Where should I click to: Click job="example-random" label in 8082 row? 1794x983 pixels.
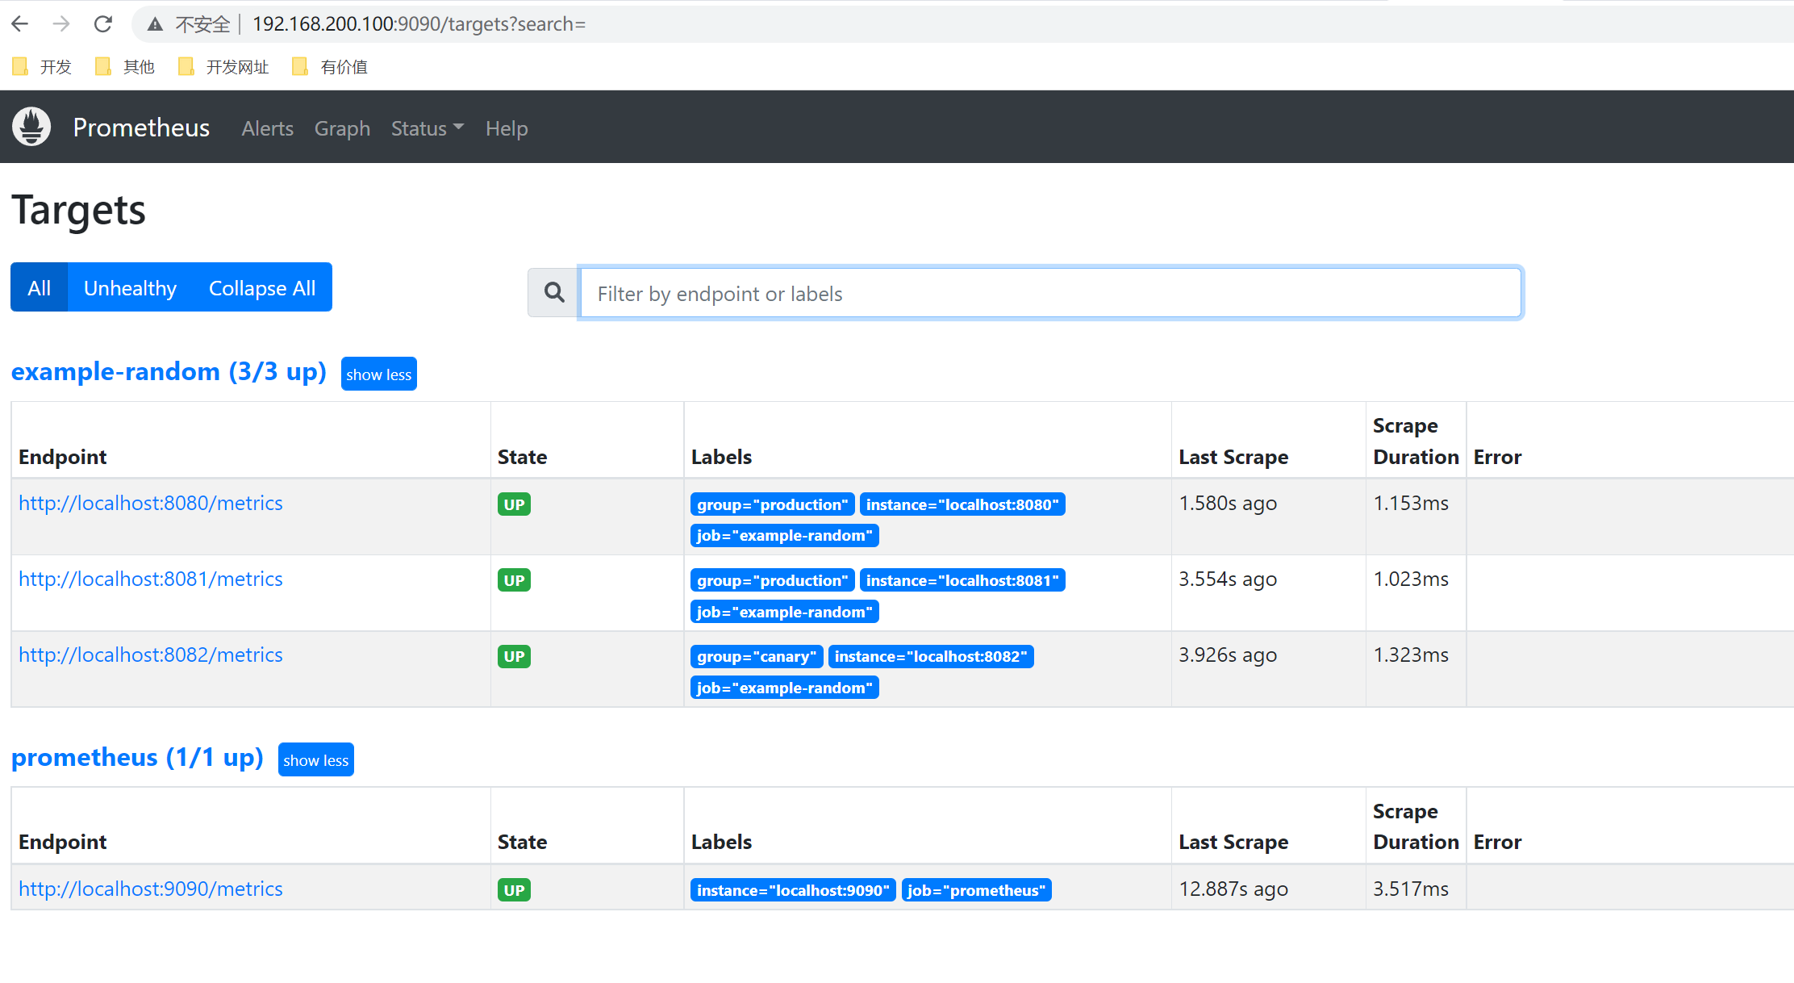[x=785, y=688]
